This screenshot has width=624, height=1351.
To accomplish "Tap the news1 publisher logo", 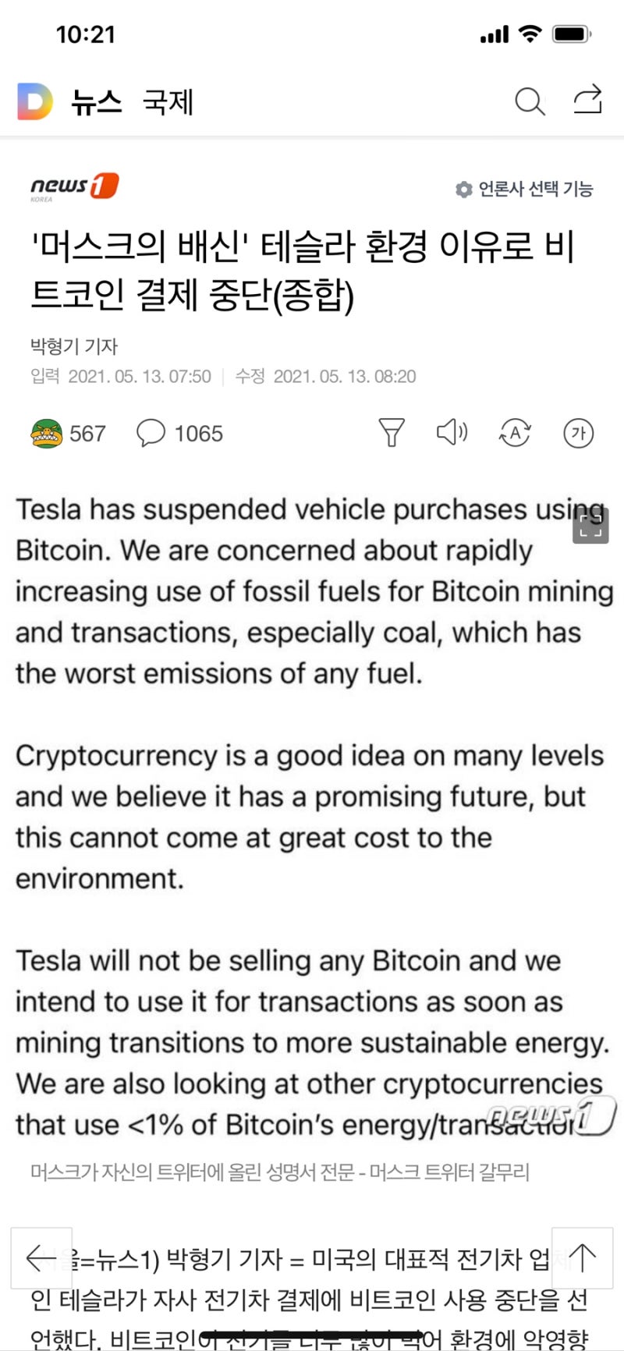I will coord(74,187).
